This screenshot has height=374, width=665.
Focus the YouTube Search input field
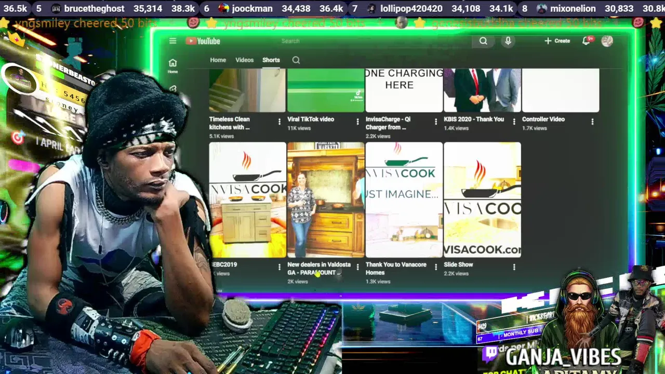point(374,41)
